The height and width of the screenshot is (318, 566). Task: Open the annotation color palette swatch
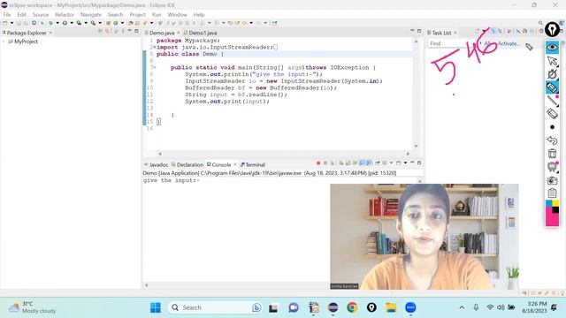click(552, 213)
